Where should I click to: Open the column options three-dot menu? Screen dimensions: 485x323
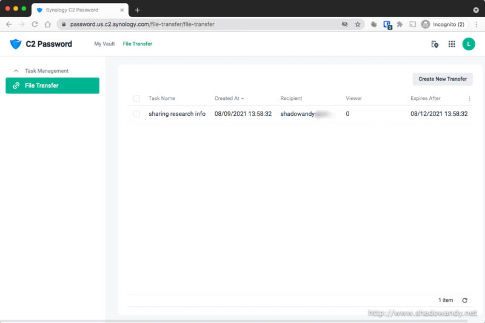point(469,98)
